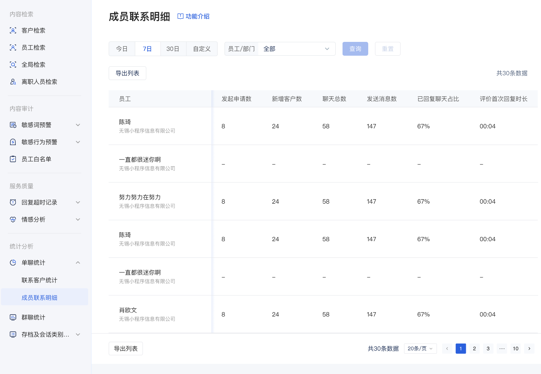
Task: Open 成员联系明细 in the sidebar
Action: 44,298
